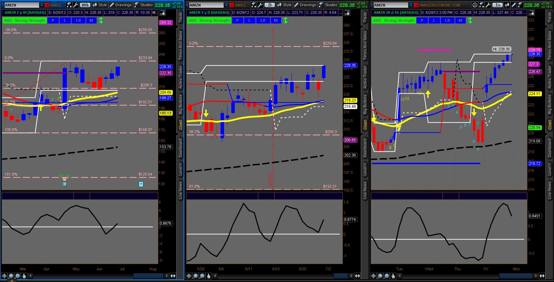Click the target circle icon in hourly chart
The image size is (554, 282).
475,5
